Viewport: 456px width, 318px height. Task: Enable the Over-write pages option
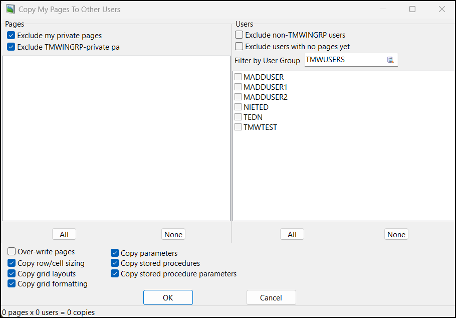click(x=11, y=251)
